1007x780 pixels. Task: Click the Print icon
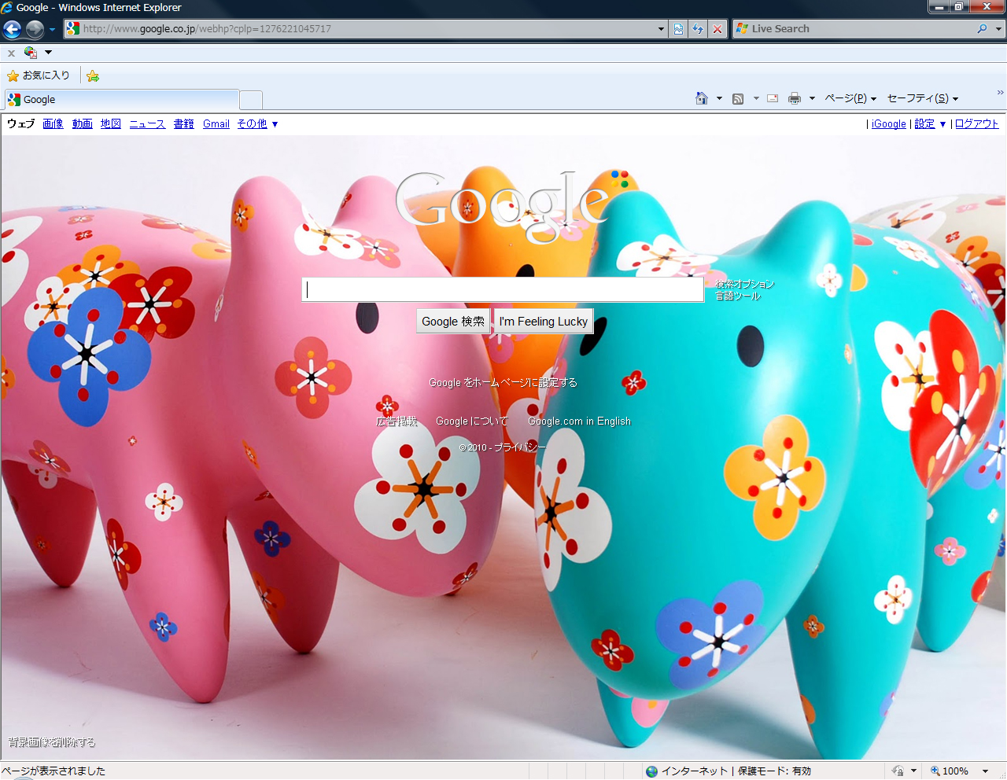795,98
